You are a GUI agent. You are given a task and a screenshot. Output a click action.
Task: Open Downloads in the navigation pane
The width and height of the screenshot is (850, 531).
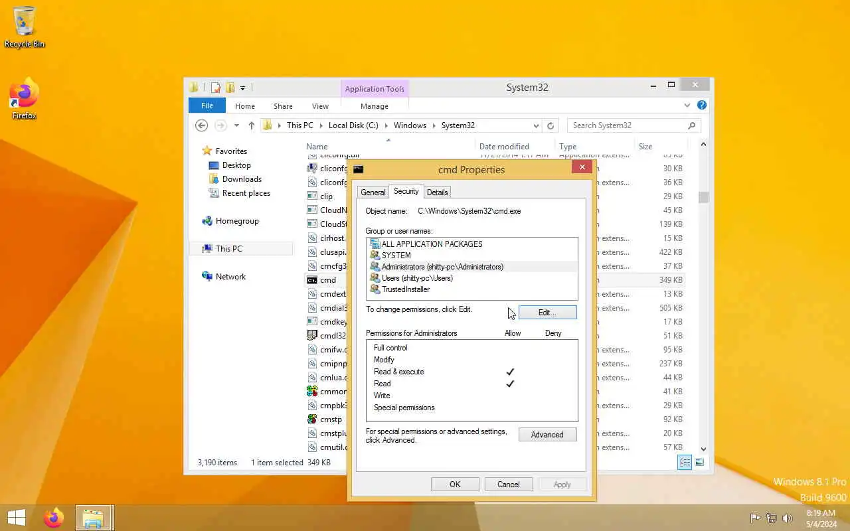(242, 179)
